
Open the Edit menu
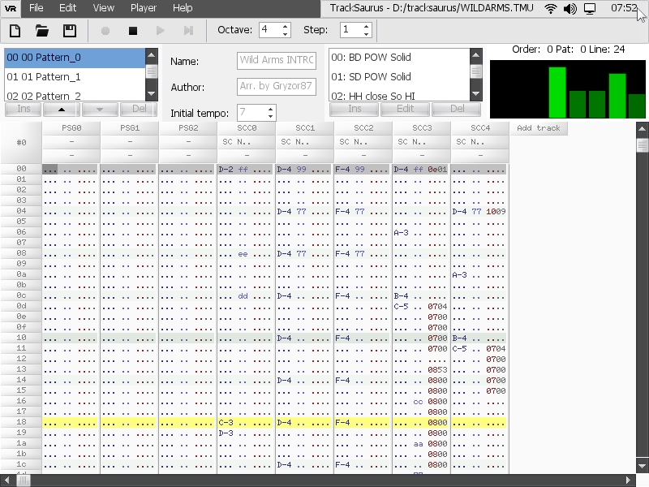tap(68, 8)
